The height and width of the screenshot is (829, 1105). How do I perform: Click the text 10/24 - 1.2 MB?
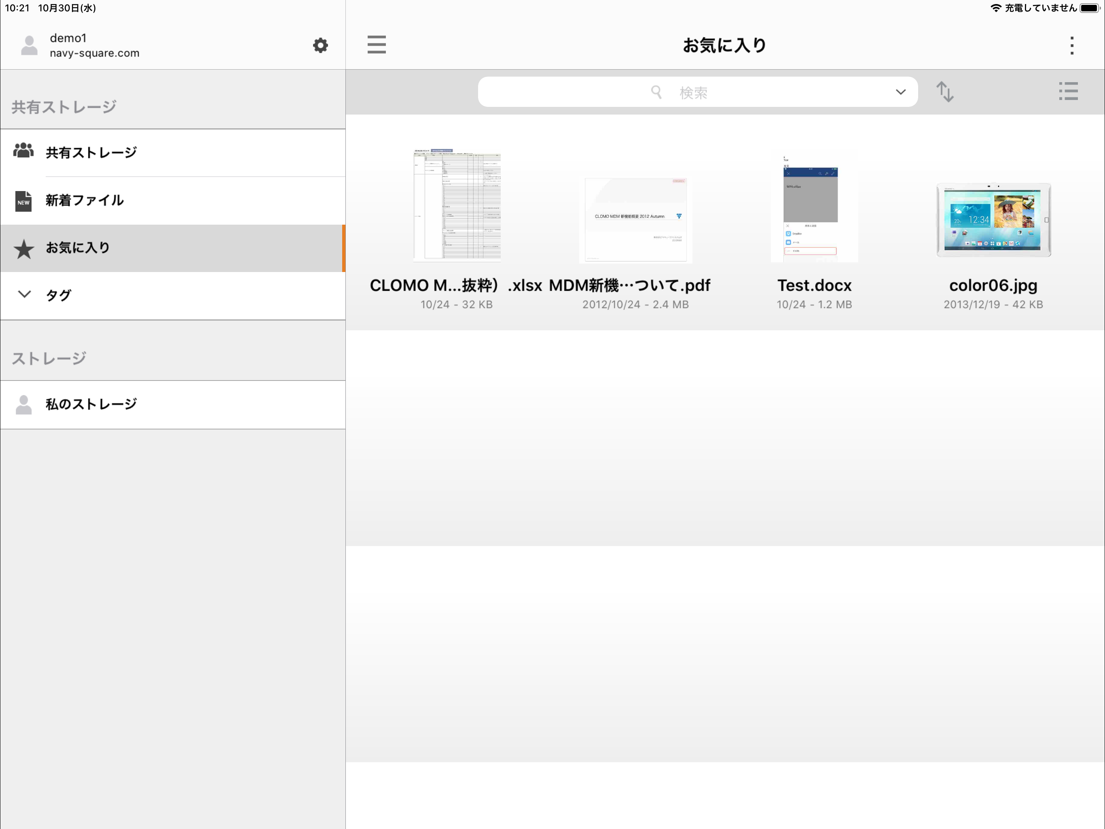point(814,304)
